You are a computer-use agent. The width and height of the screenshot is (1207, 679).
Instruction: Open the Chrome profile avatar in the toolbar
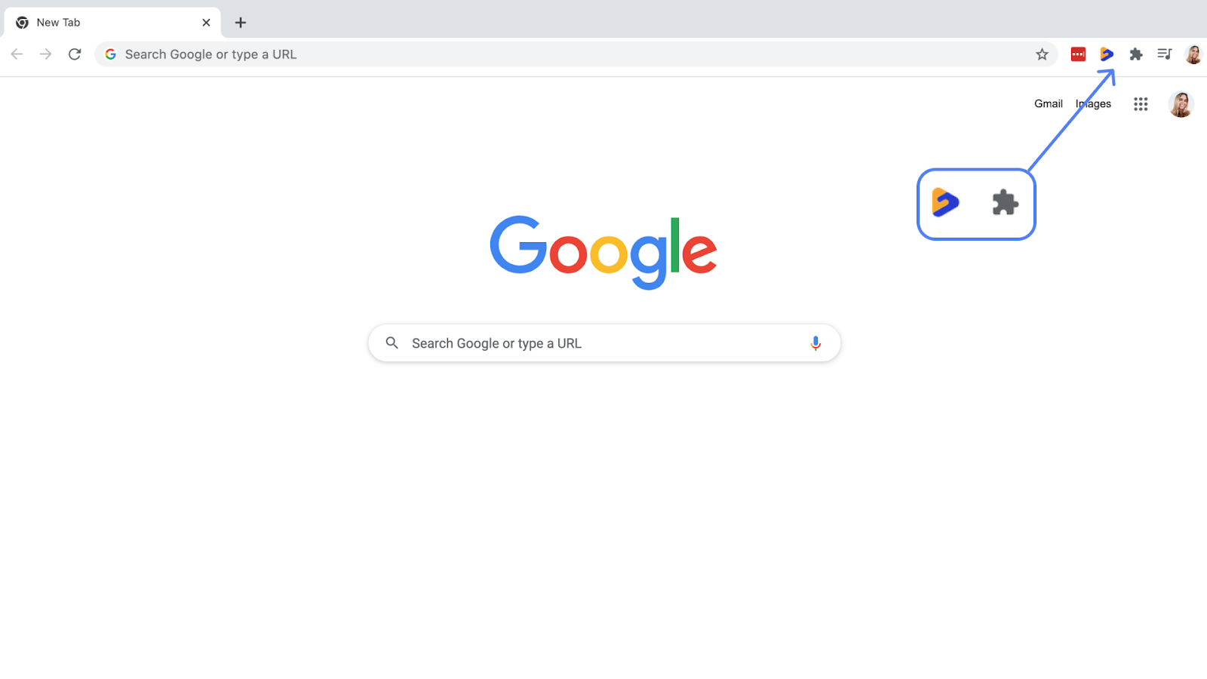click(x=1193, y=54)
